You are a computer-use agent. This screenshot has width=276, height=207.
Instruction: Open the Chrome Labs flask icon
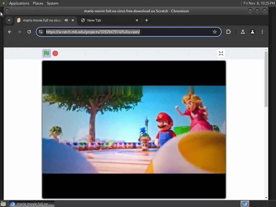pos(243,32)
